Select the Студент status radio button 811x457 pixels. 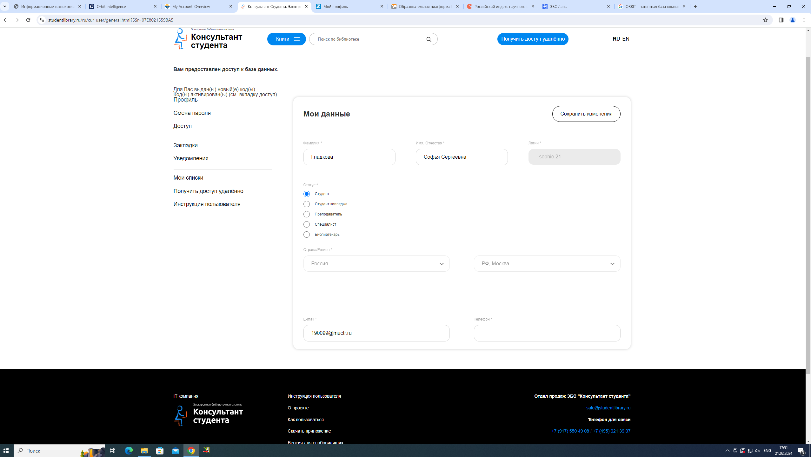coord(306,194)
